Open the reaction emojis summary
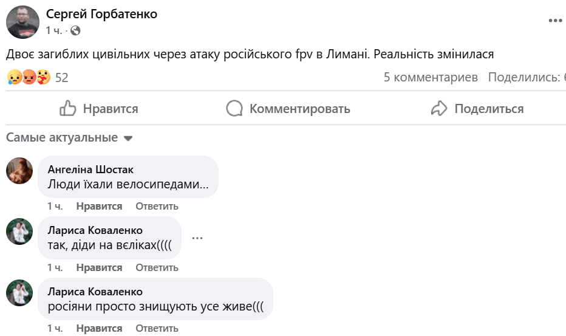566x336 pixels. coord(28,77)
